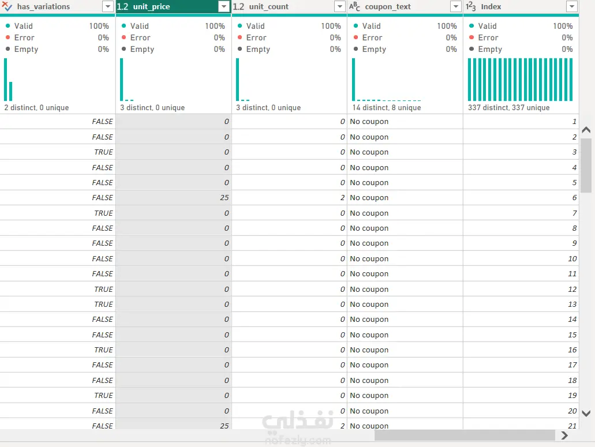Expand the Index column filter dropdown

coord(572,6)
